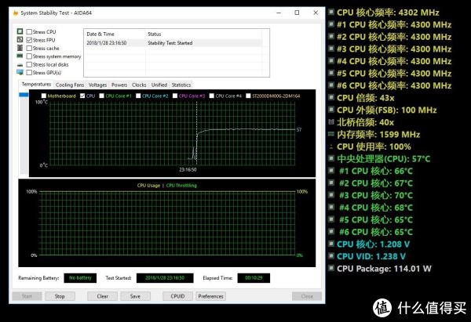The height and width of the screenshot is (322, 471).
Task: Enable the Stress cache checkbox
Action: pyautogui.click(x=29, y=48)
